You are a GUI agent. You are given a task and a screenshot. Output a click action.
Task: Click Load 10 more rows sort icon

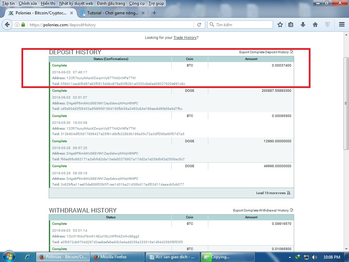289,193
